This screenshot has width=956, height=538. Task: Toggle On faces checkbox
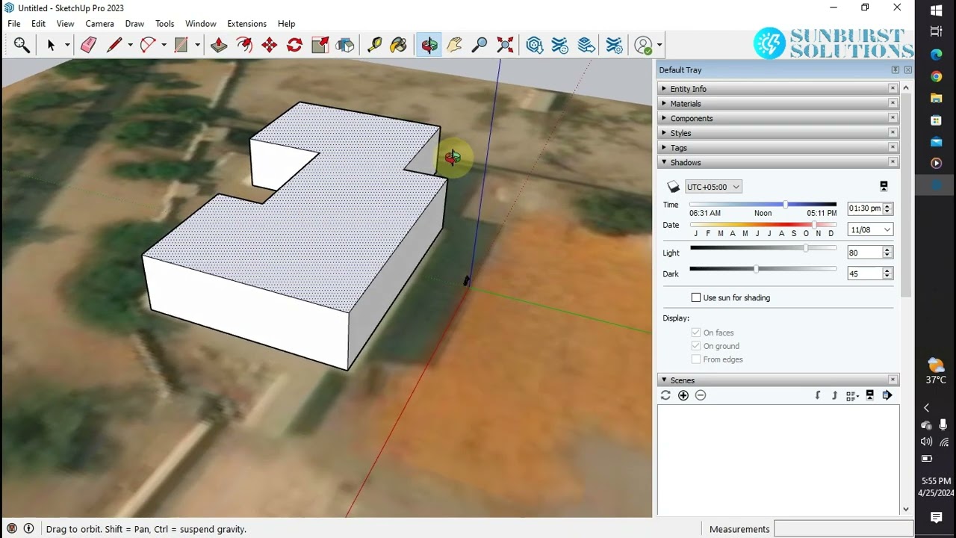696,333
